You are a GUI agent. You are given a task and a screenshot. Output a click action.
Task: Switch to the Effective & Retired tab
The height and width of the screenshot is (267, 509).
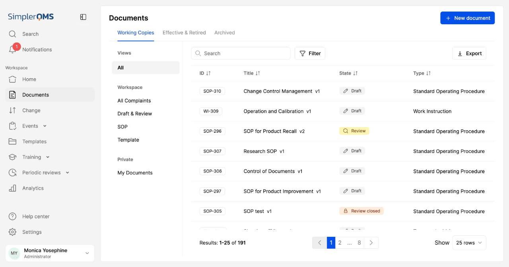click(184, 33)
